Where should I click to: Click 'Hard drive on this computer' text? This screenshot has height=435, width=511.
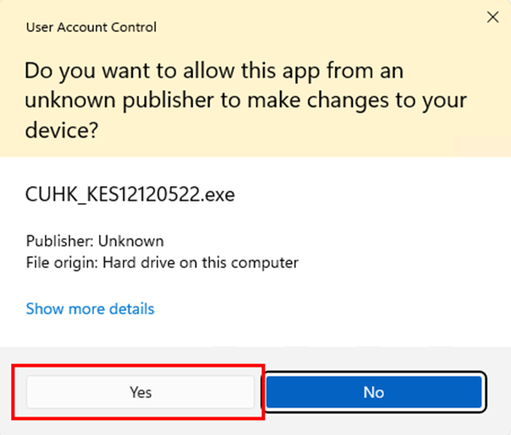[201, 263]
